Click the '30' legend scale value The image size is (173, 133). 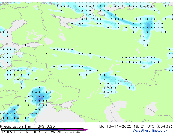pyautogui.click(x=59, y=132)
